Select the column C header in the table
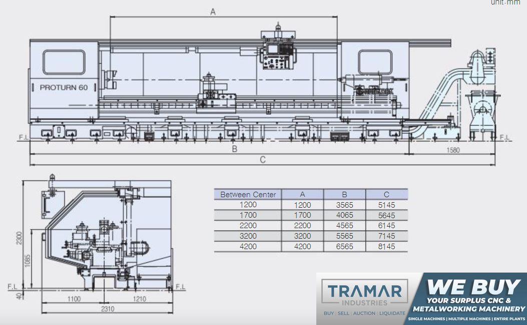 pyautogui.click(x=386, y=195)
